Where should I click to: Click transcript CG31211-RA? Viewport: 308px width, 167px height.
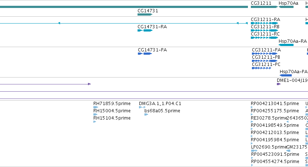(265, 23)
